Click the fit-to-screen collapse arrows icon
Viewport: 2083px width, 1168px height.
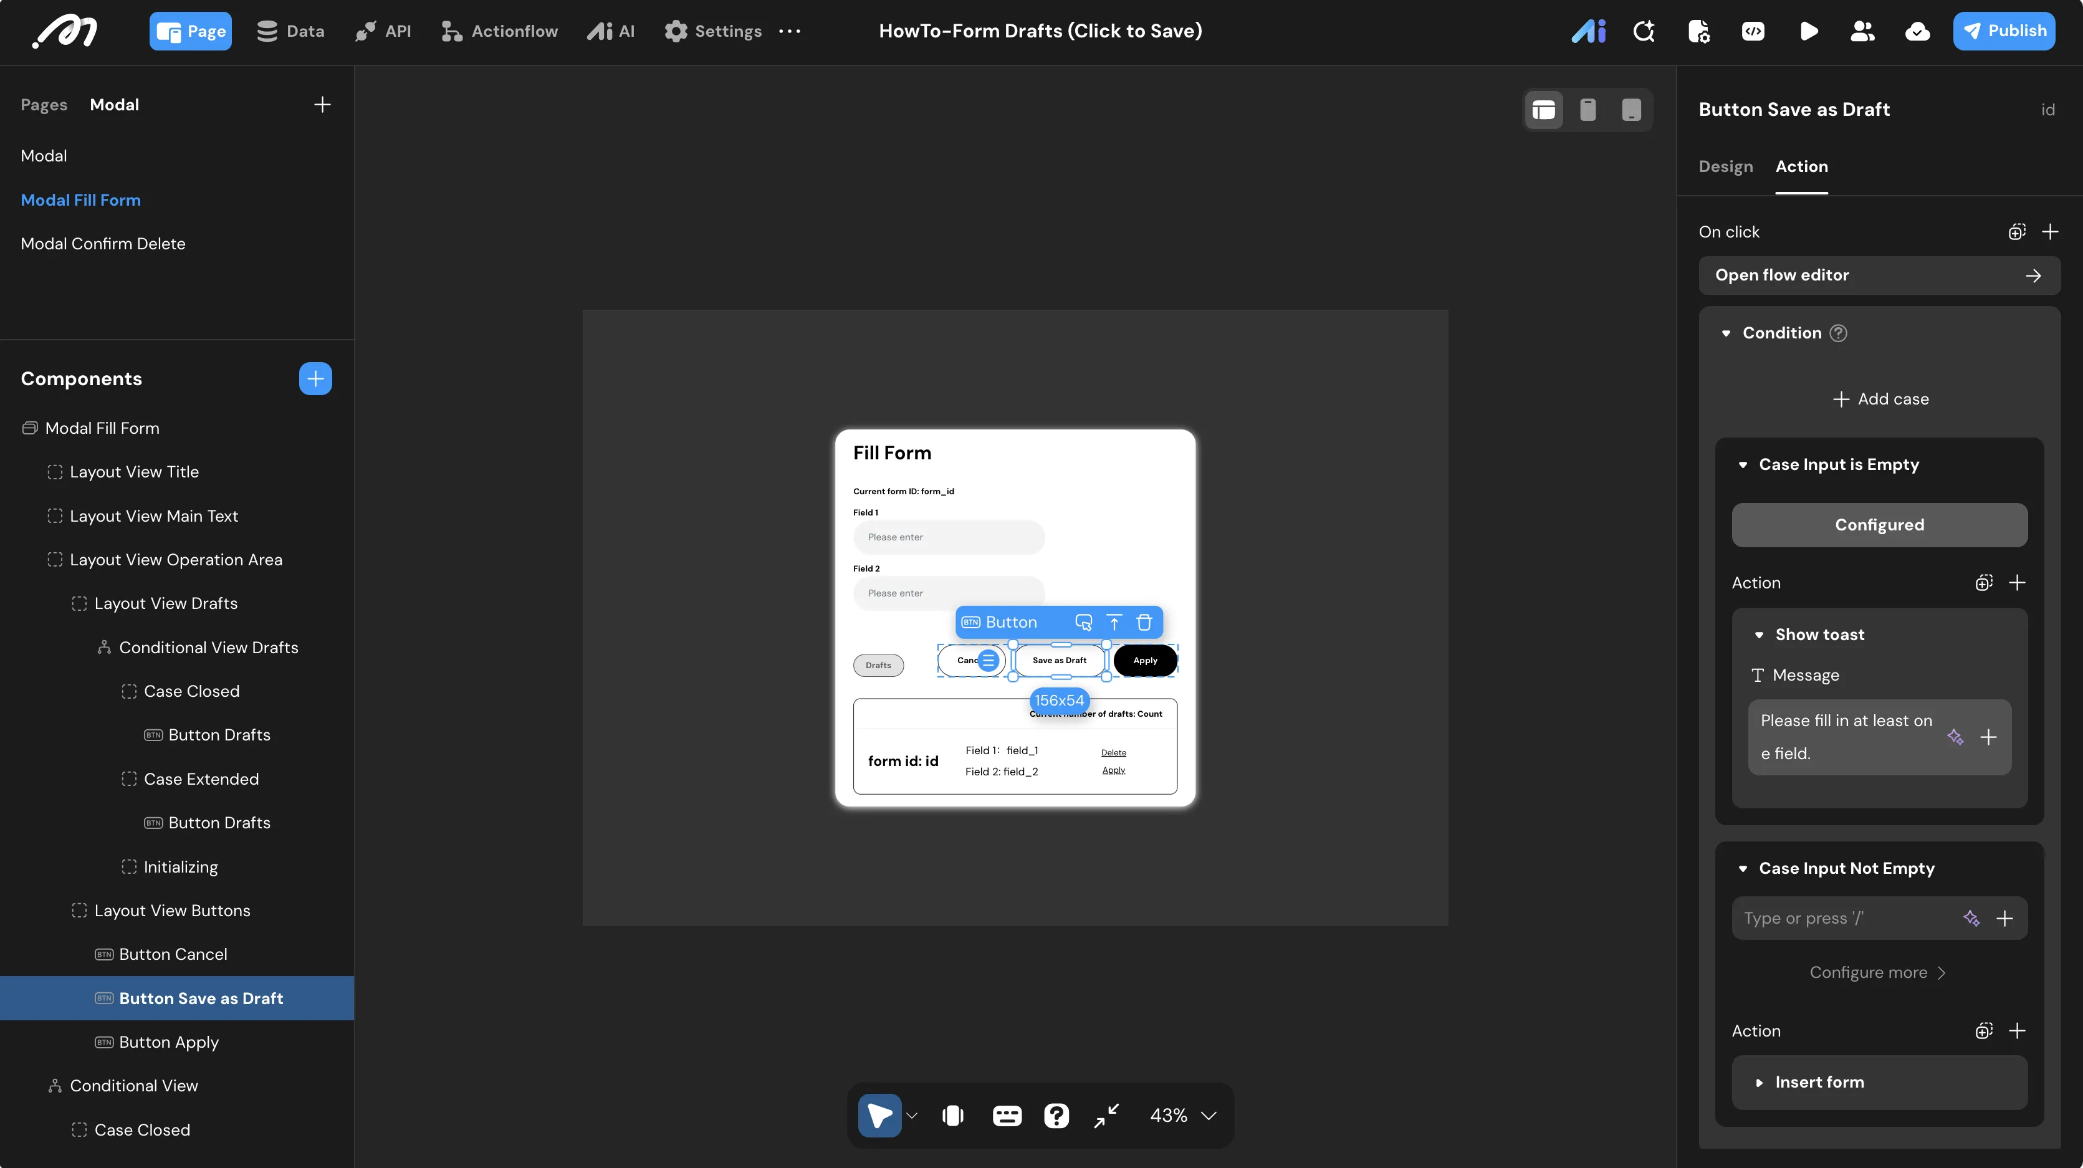tap(1106, 1116)
